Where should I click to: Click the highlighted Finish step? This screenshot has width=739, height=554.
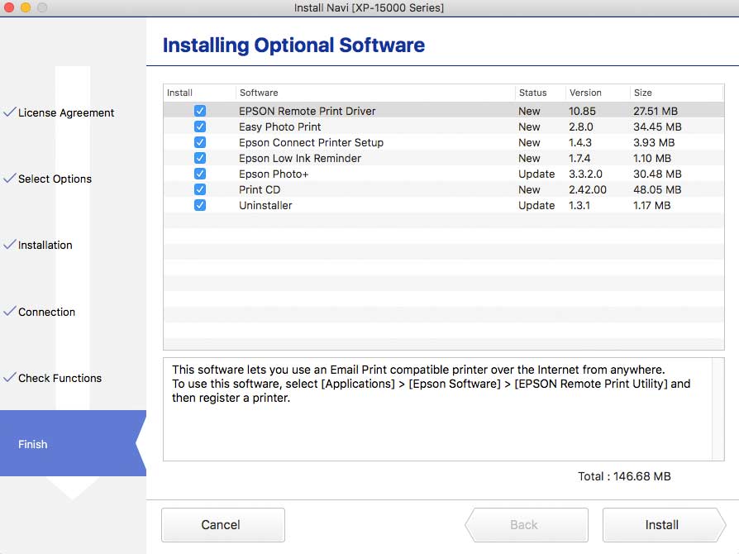(x=73, y=443)
